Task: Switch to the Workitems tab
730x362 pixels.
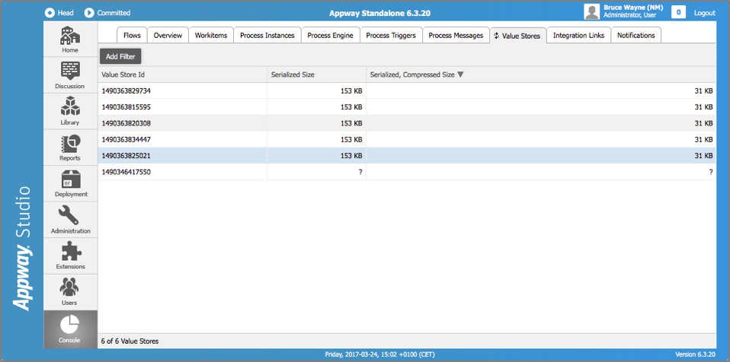Action: click(211, 35)
